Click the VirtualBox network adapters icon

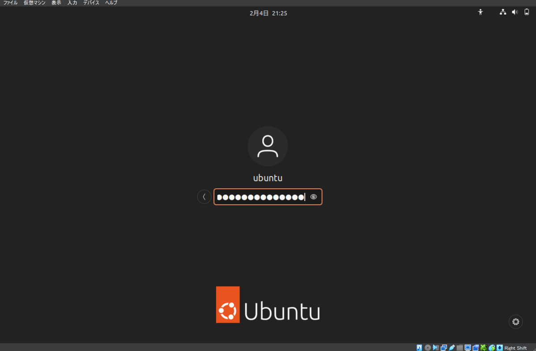click(x=444, y=347)
